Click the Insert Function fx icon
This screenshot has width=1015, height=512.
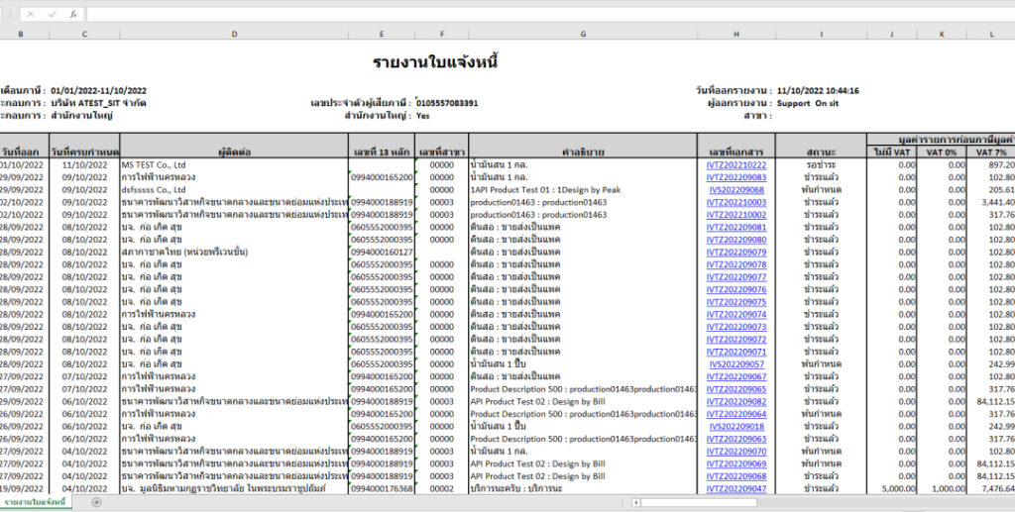(x=73, y=15)
